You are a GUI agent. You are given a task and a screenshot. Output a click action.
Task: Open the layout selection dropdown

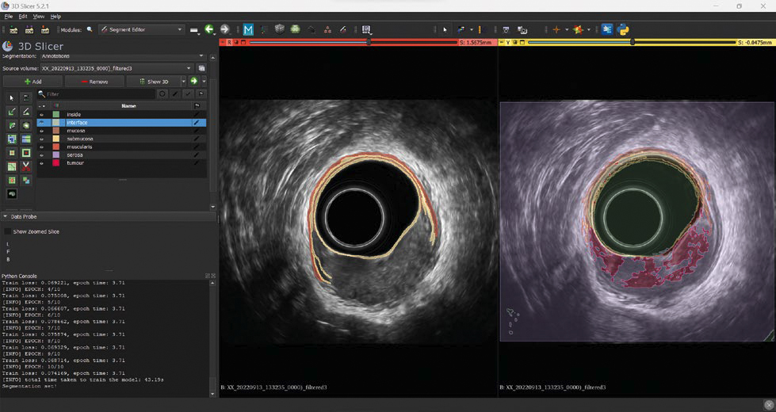367,29
